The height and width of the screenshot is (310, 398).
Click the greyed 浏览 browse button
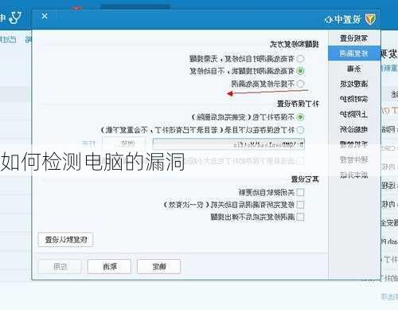pos(124,144)
